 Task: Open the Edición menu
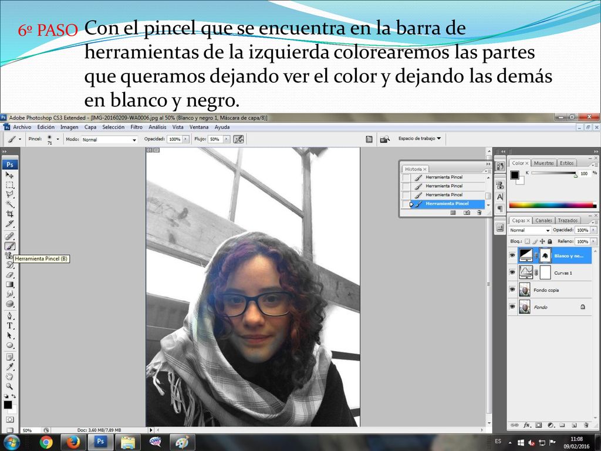46,127
